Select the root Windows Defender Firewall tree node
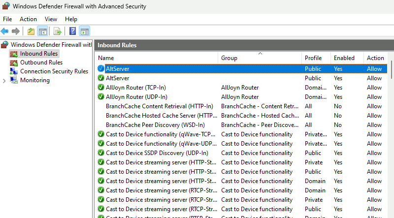 pyautogui.click(x=51, y=45)
